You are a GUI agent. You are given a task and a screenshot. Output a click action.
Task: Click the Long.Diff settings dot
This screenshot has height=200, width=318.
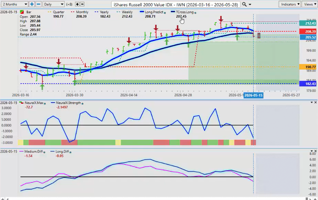[x=70, y=152]
